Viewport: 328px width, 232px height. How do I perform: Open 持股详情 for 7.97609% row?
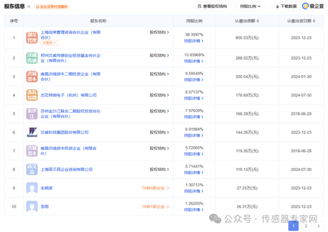pos(194,117)
